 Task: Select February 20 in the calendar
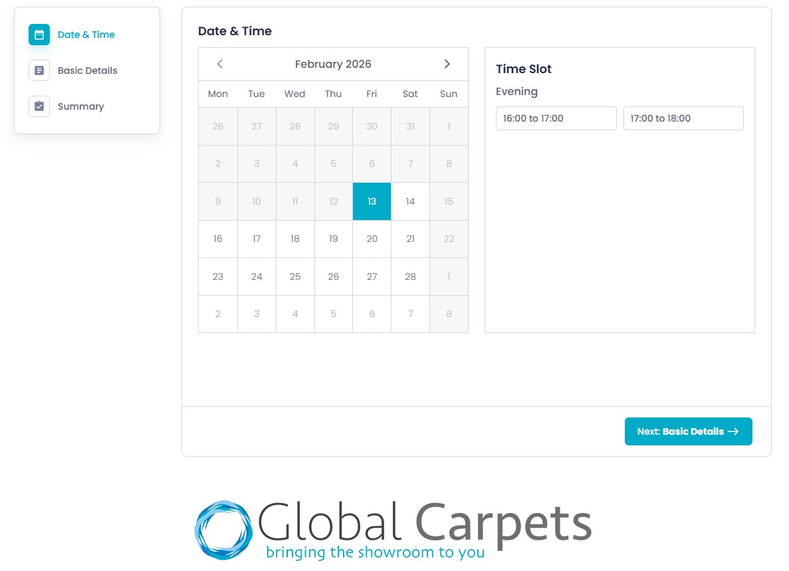(372, 239)
